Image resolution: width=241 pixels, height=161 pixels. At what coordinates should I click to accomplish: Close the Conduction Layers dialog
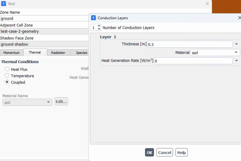[240, 18]
